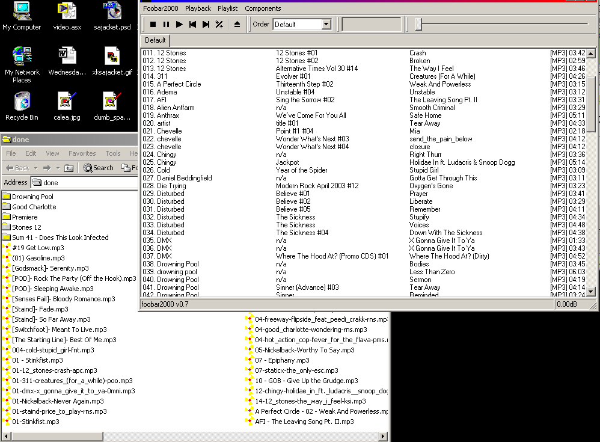This screenshot has width=600, height=442.
Task: Open the Order dropdown set to Default
Action: 326,25
